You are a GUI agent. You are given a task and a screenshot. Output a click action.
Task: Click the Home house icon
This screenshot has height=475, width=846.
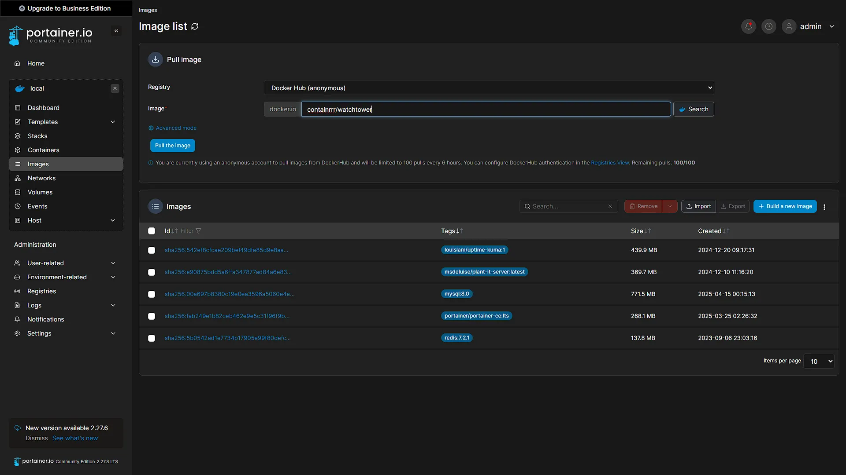pyautogui.click(x=17, y=63)
